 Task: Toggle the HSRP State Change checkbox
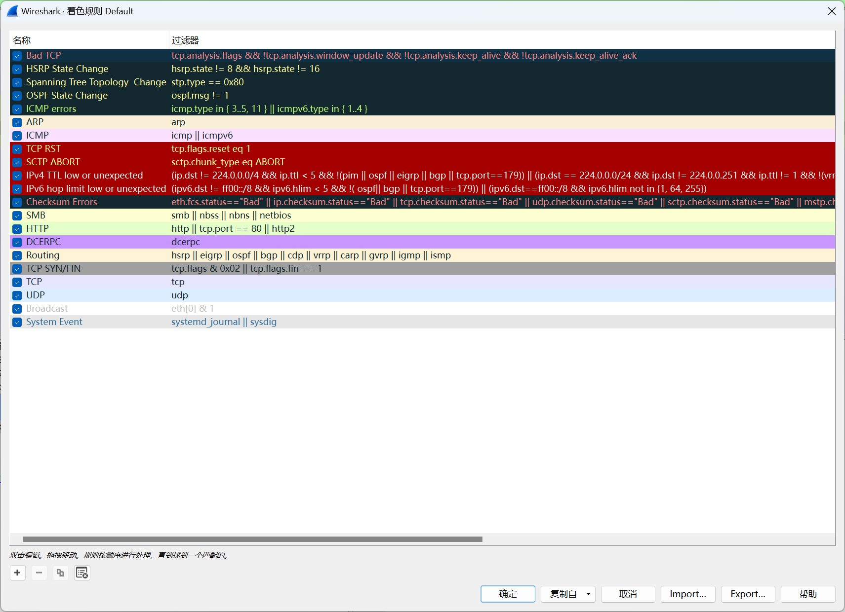[17, 69]
